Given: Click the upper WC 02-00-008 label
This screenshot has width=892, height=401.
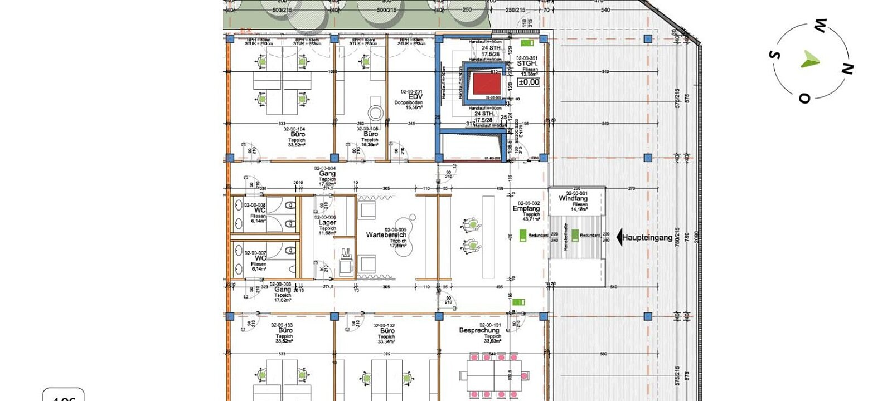Looking at the screenshot, I should (260, 210).
